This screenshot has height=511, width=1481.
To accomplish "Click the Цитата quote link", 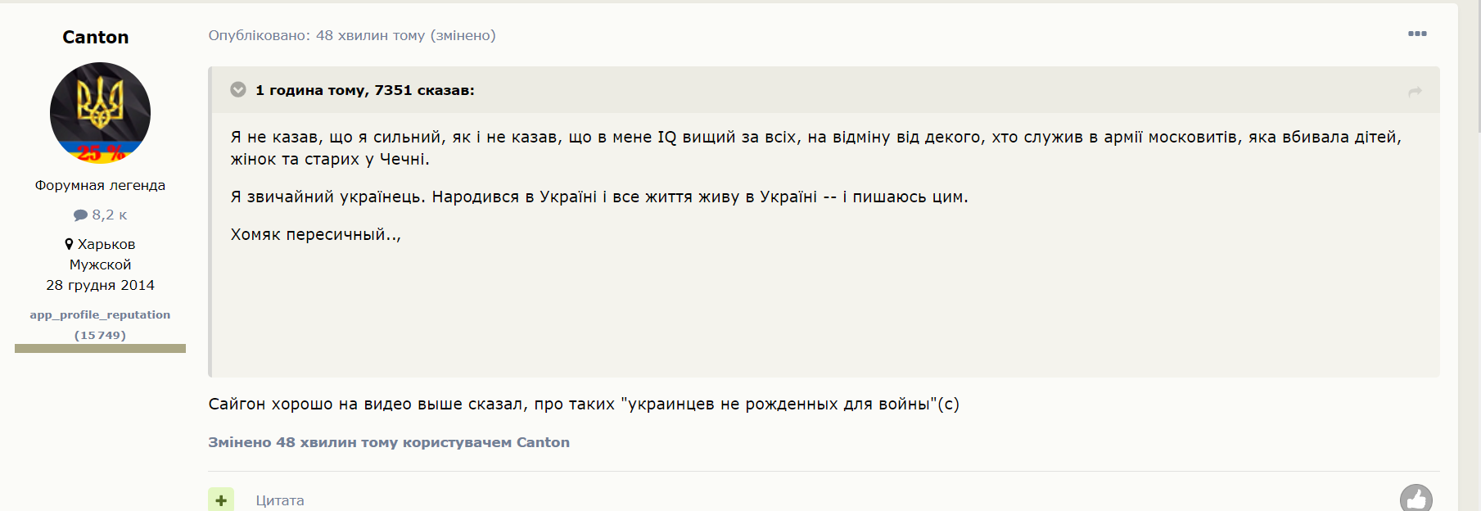I will 280,500.
